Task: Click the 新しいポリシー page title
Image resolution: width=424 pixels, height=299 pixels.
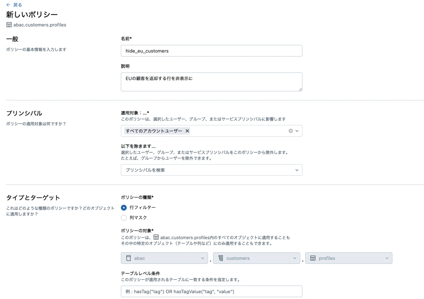Action: click(x=32, y=14)
